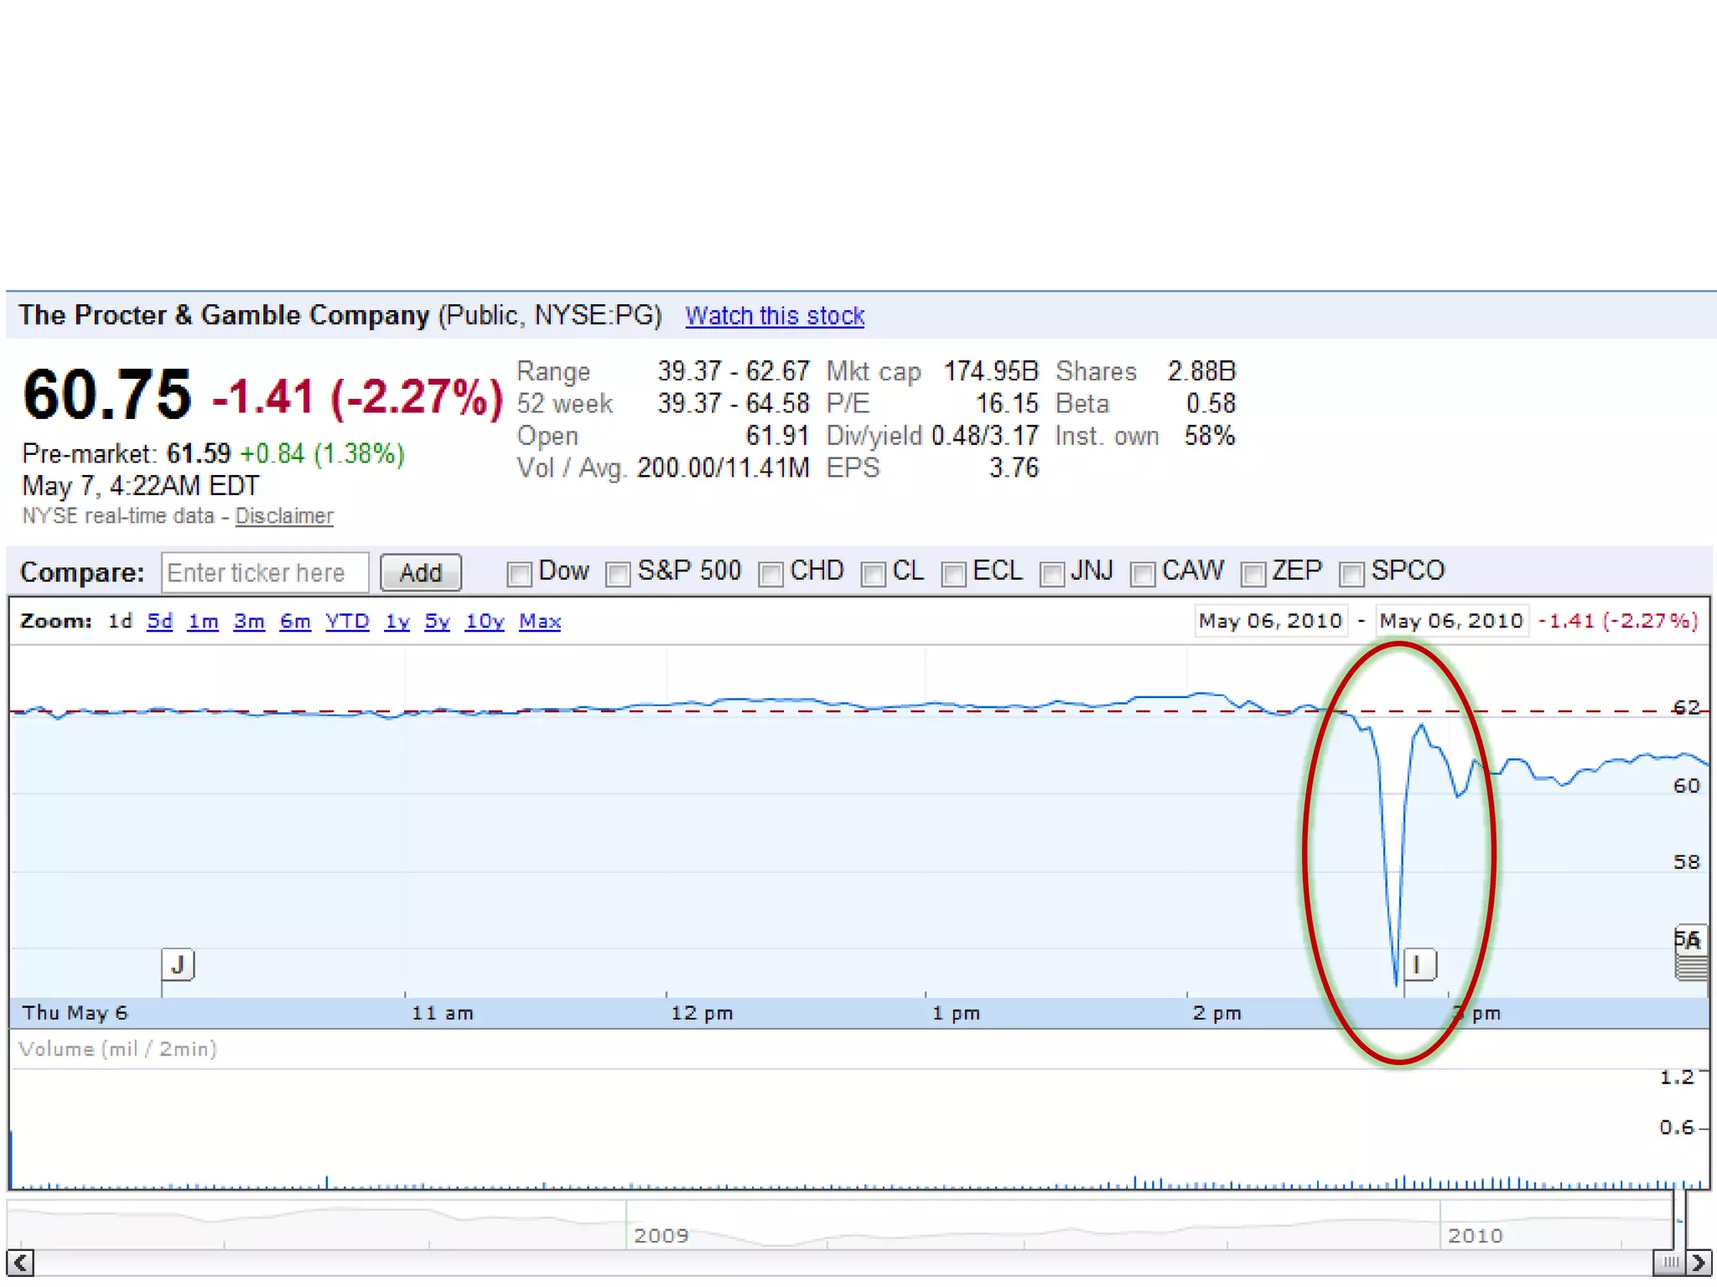Open the Disclaimer link

(283, 516)
